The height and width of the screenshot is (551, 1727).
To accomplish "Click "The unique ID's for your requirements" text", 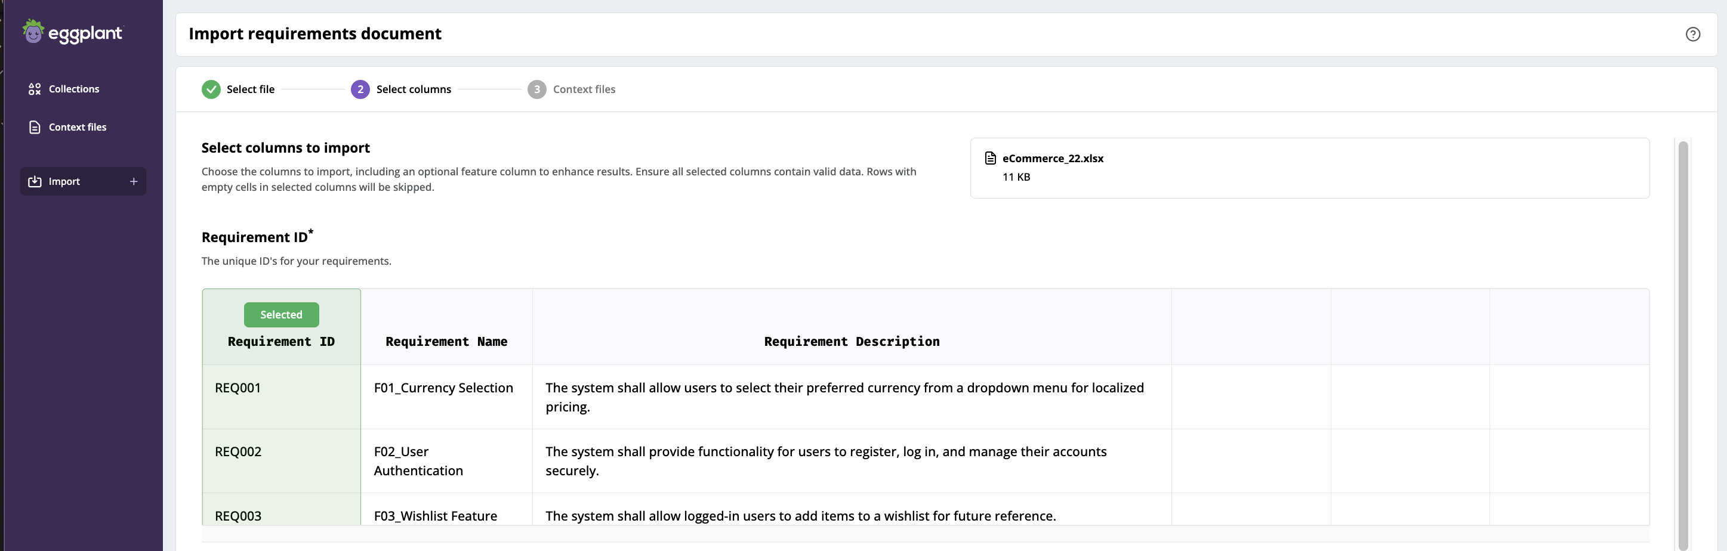I will point(297,261).
